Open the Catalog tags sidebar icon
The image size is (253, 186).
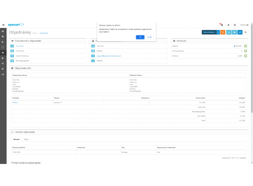coord(3,37)
